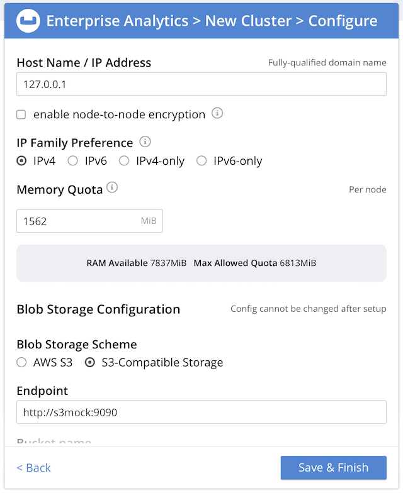The height and width of the screenshot is (493, 403).
Task: Select the IPv6 radio button
Action: click(x=73, y=160)
